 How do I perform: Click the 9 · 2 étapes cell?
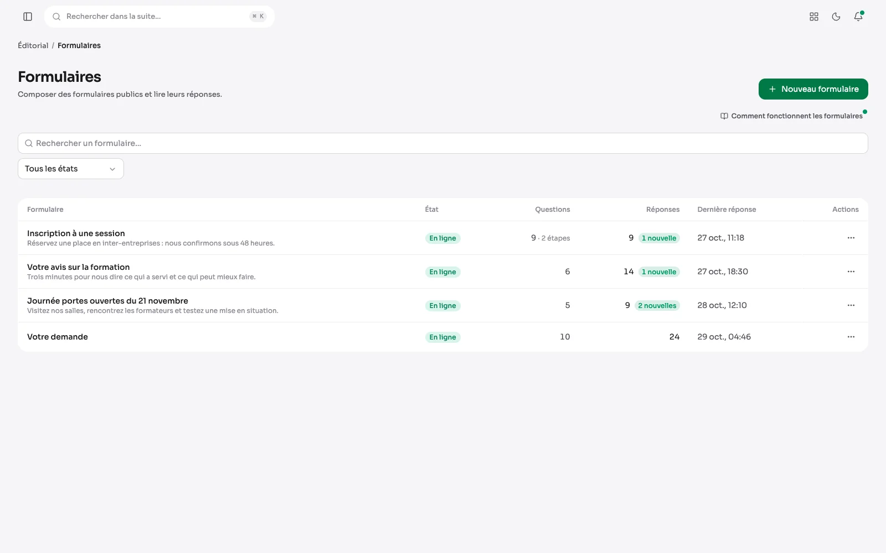(x=550, y=238)
